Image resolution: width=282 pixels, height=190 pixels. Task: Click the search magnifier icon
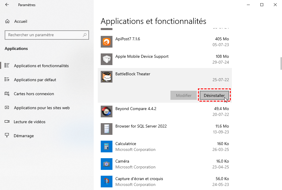pos(85,35)
